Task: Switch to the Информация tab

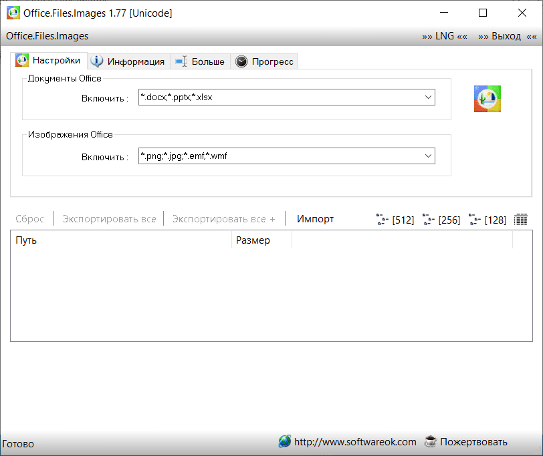Action: pyautogui.click(x=128, y=61)
